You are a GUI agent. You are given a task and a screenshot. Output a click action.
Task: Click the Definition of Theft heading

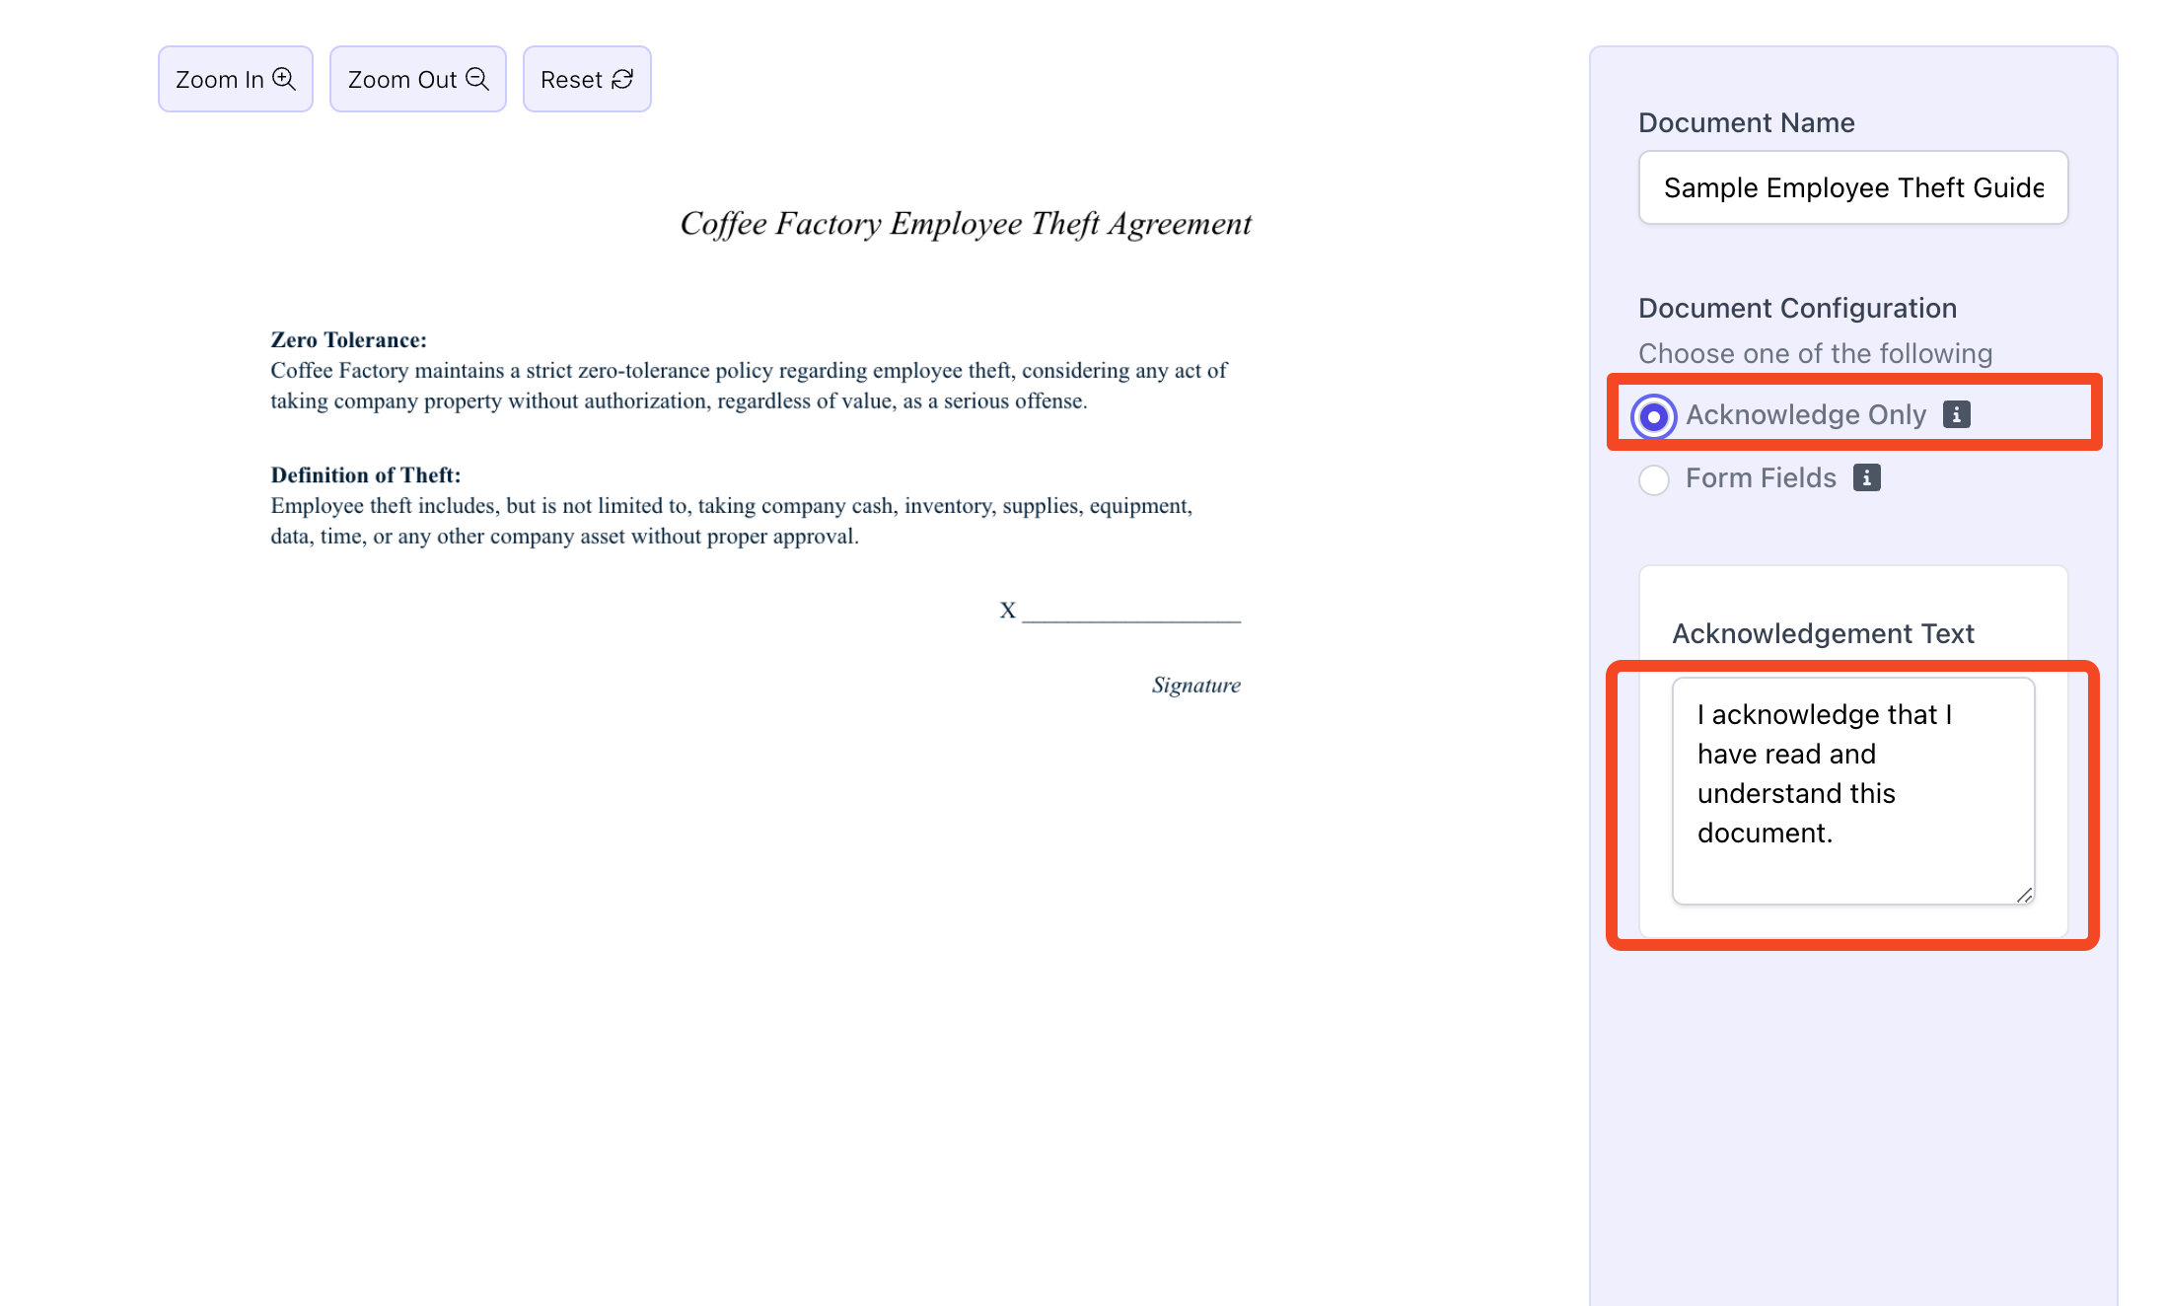(365, 475)
